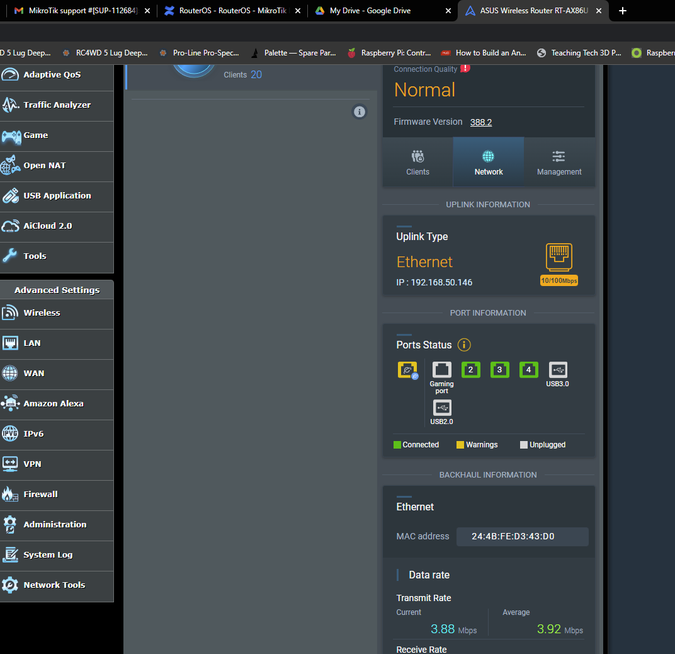Image resolution: width=675 pixels, height=654 pixels.
Task: Open the new browser tab button
Action: pyautogui.click(x=623, y=11)
